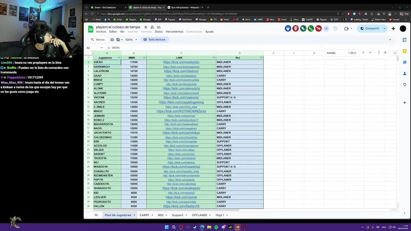Open kick.com/lalatroni link
The height and width of the screenshot is (231, 411).
(181, 71)
